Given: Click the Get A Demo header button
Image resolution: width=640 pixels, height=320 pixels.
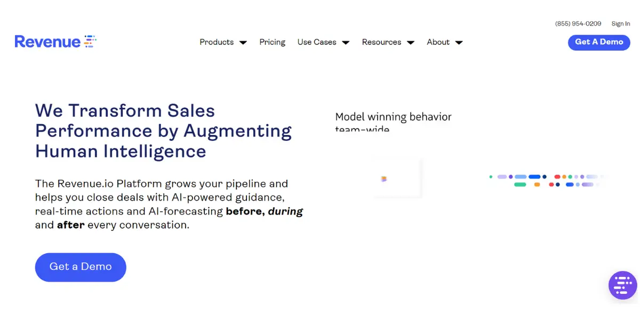Looking at the screenshot, I should pos(599,42).
